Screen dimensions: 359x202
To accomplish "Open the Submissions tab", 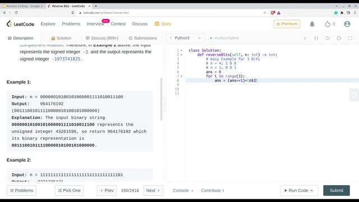I will [143, 38].
